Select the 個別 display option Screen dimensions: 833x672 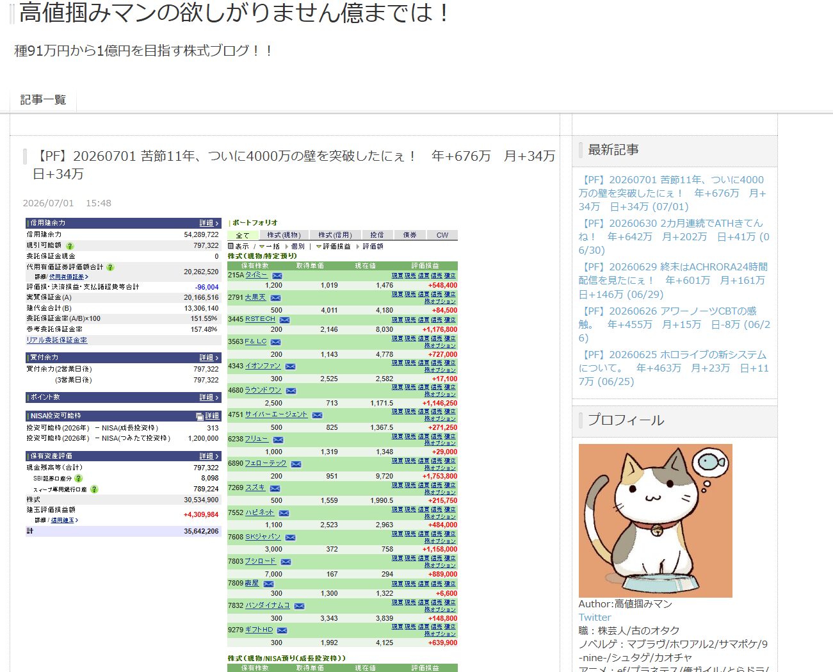(298, 246)
